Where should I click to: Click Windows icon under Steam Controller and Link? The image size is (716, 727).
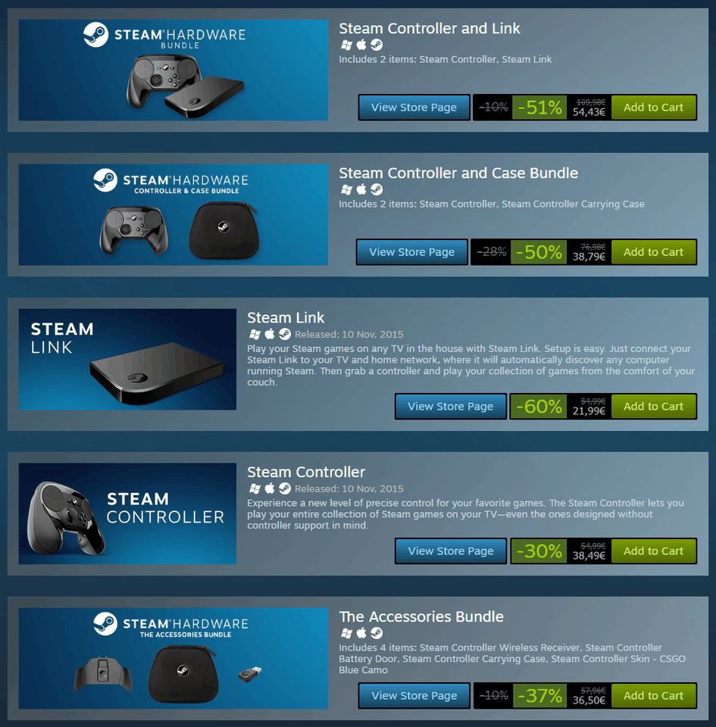tap(346, 45)
